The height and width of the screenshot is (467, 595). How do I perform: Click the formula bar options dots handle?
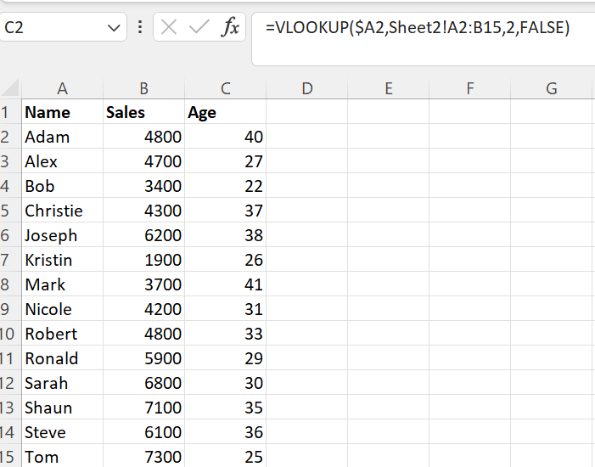[x=140, y=27]
